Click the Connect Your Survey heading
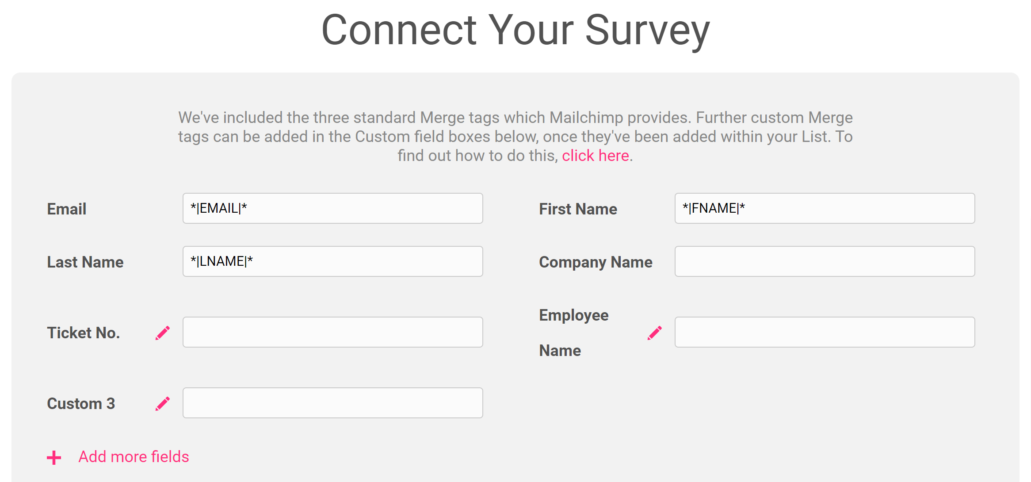Screen dimensions: 1031x482 click(515, 30)
